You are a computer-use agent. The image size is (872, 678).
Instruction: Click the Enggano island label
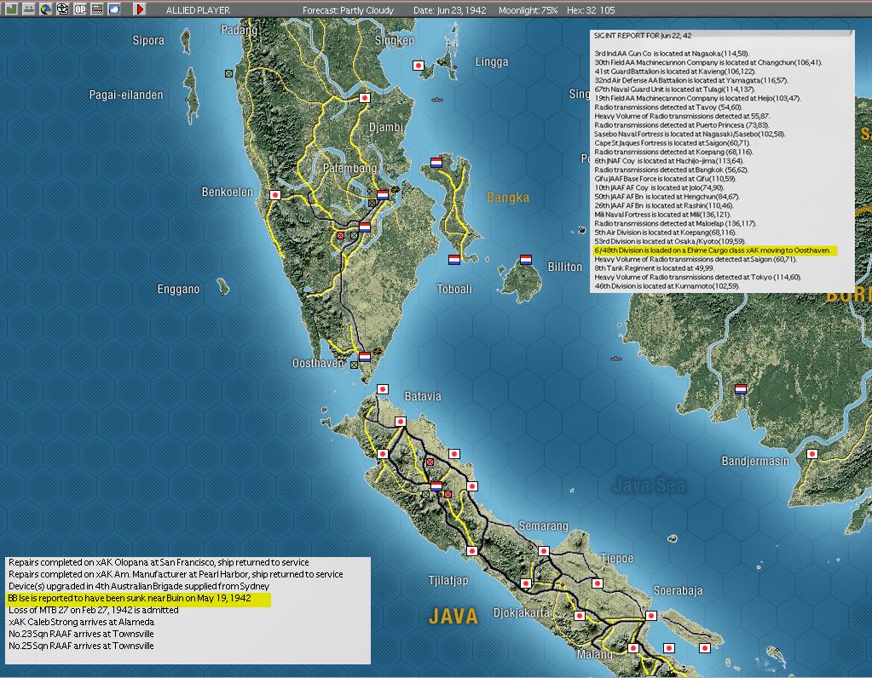click(178, 289)
